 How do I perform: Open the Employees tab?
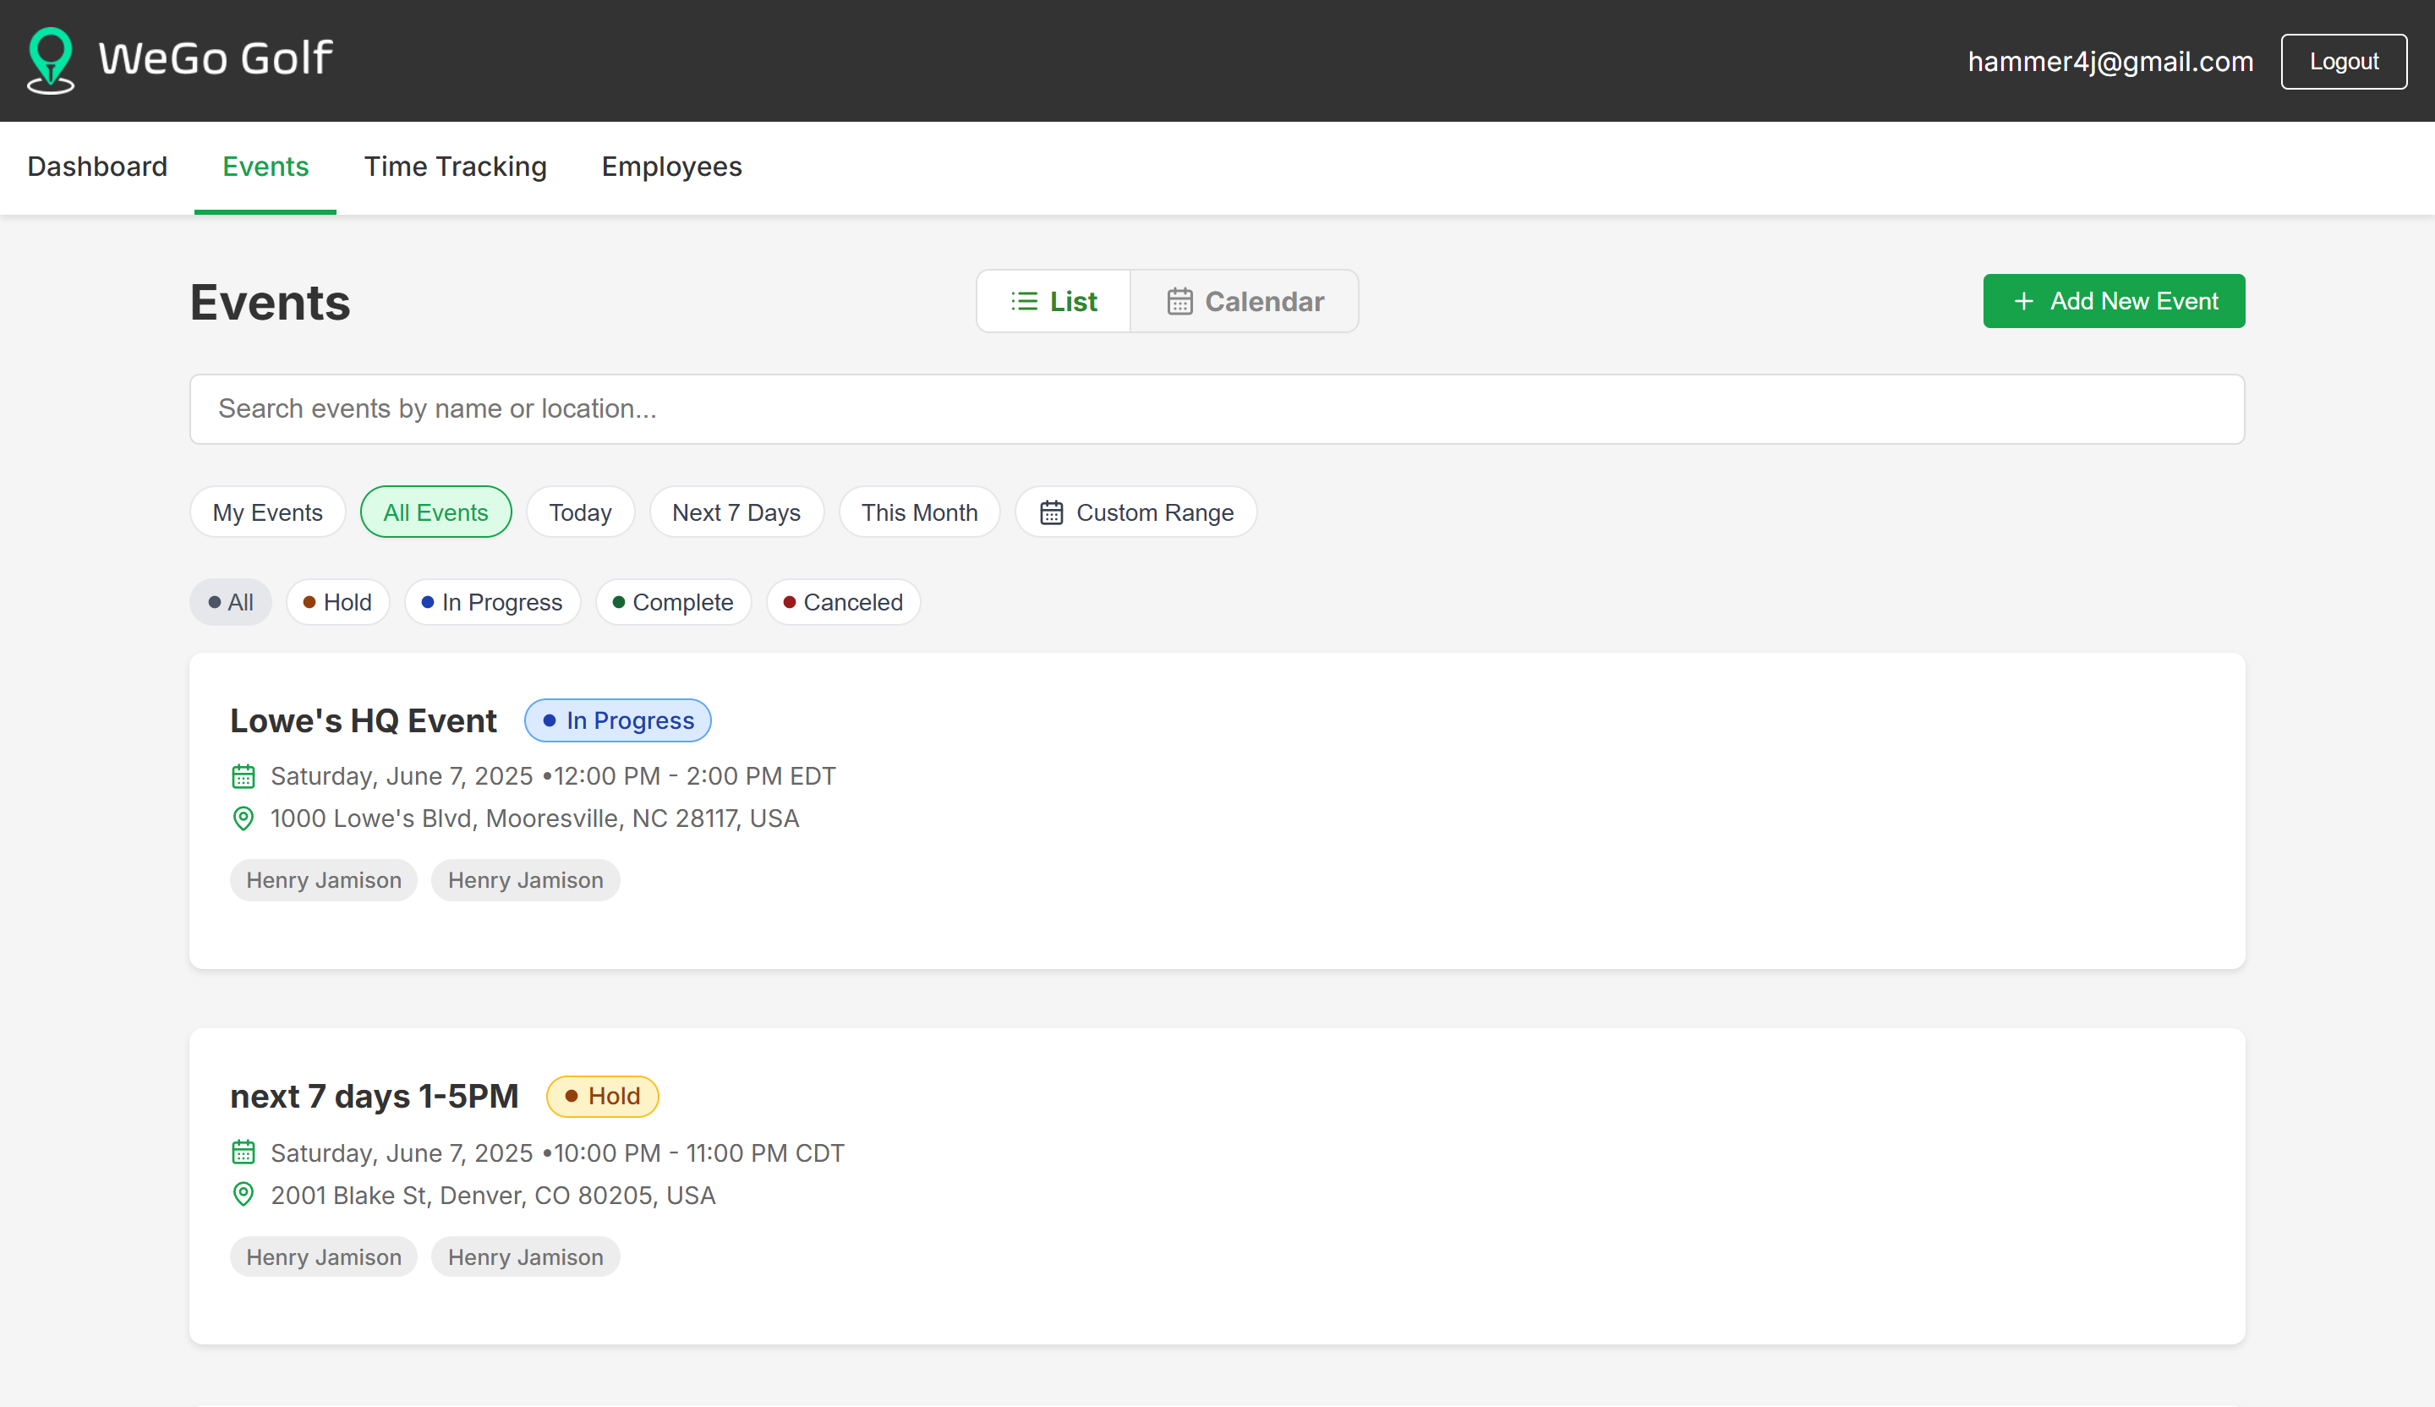tap(671, 167)
